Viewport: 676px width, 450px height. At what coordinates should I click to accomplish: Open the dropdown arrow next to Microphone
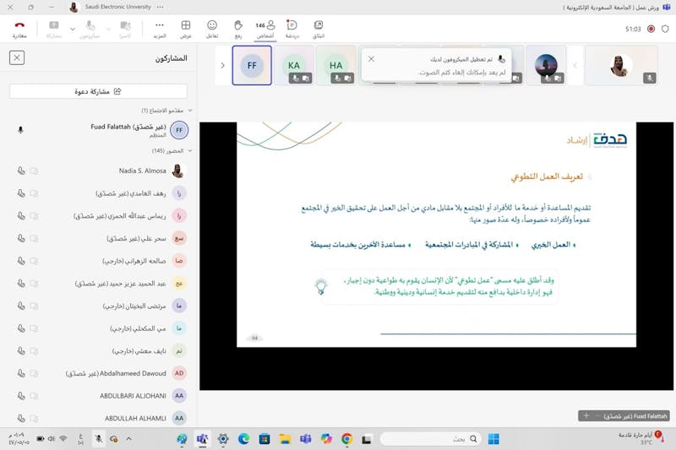click(73, 30)
